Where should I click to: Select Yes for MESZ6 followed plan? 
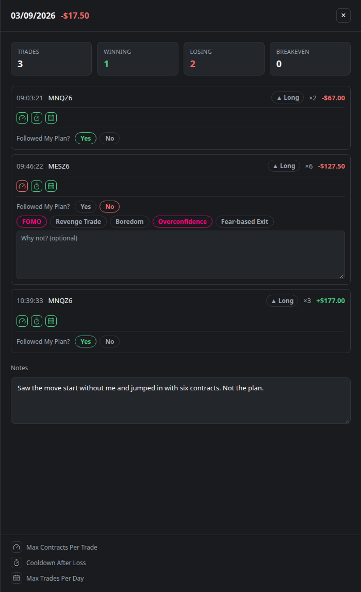86,206
